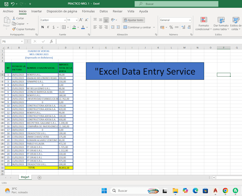Align cell text to the left
This screenshot has height=196, width=242.
(x=95, y=27)
